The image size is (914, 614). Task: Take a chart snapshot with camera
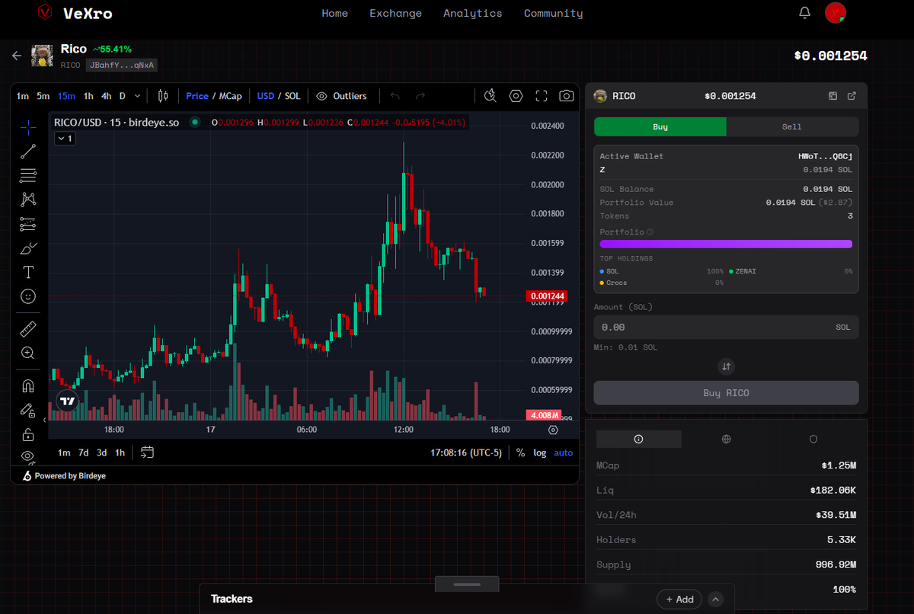pos(567,96)
